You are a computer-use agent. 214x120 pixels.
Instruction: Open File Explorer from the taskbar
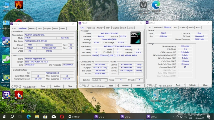(37, 117)
